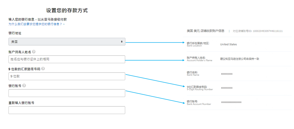This screenshot has width=294, height=129.
Task: Click the 9位汇款路线号码 value on the right
Action: point(226,88)
